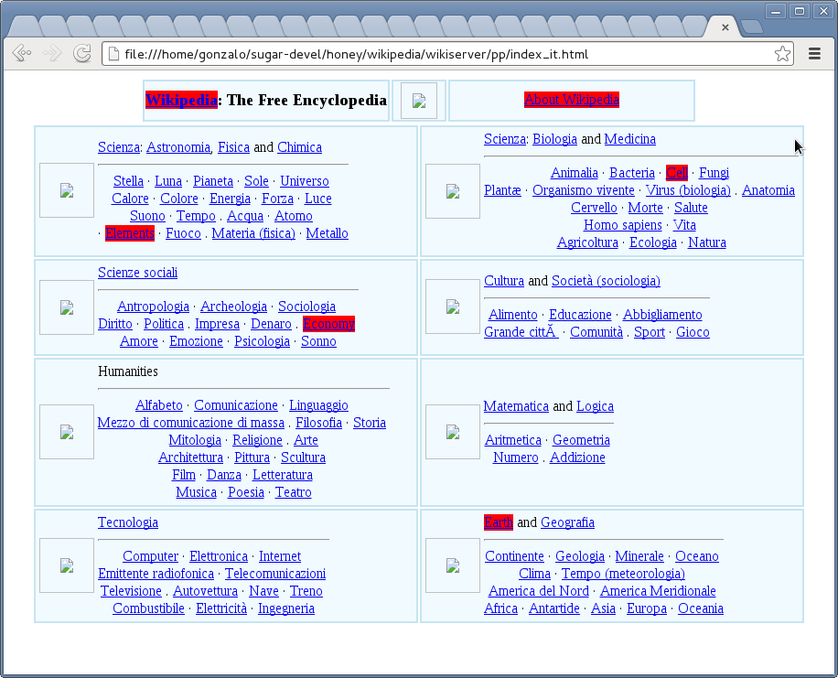Follow the Universo link

coord(305,181)
